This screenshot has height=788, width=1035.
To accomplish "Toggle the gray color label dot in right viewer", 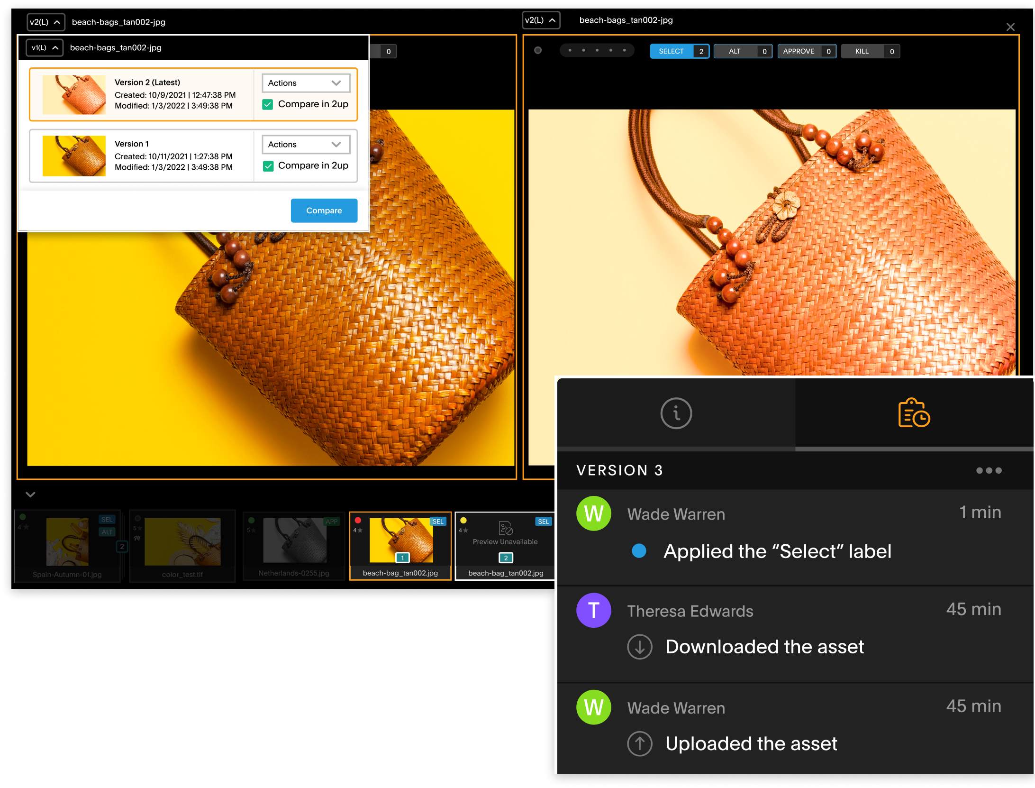I will pyautogui.click(x=537, y=50).
